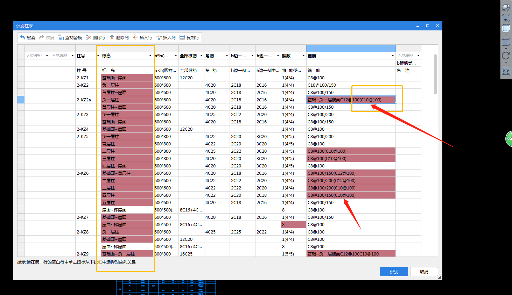
Task: Select cell 12C20 in the 2-KZ4 row
Action: pos(191,129)
